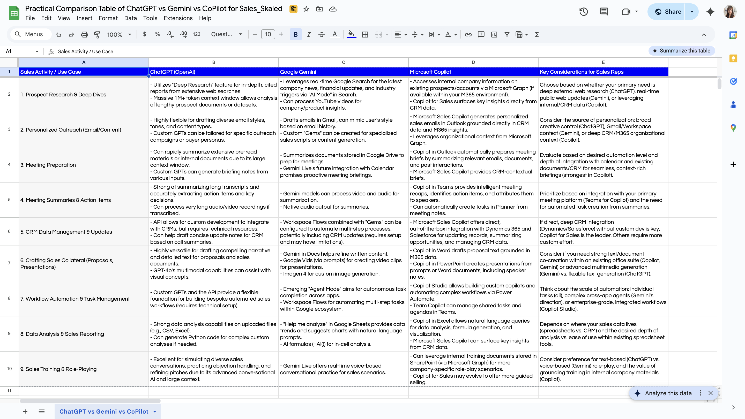Click the font size input field
This screenshot has width=745, height=419.
click(268, 34)
